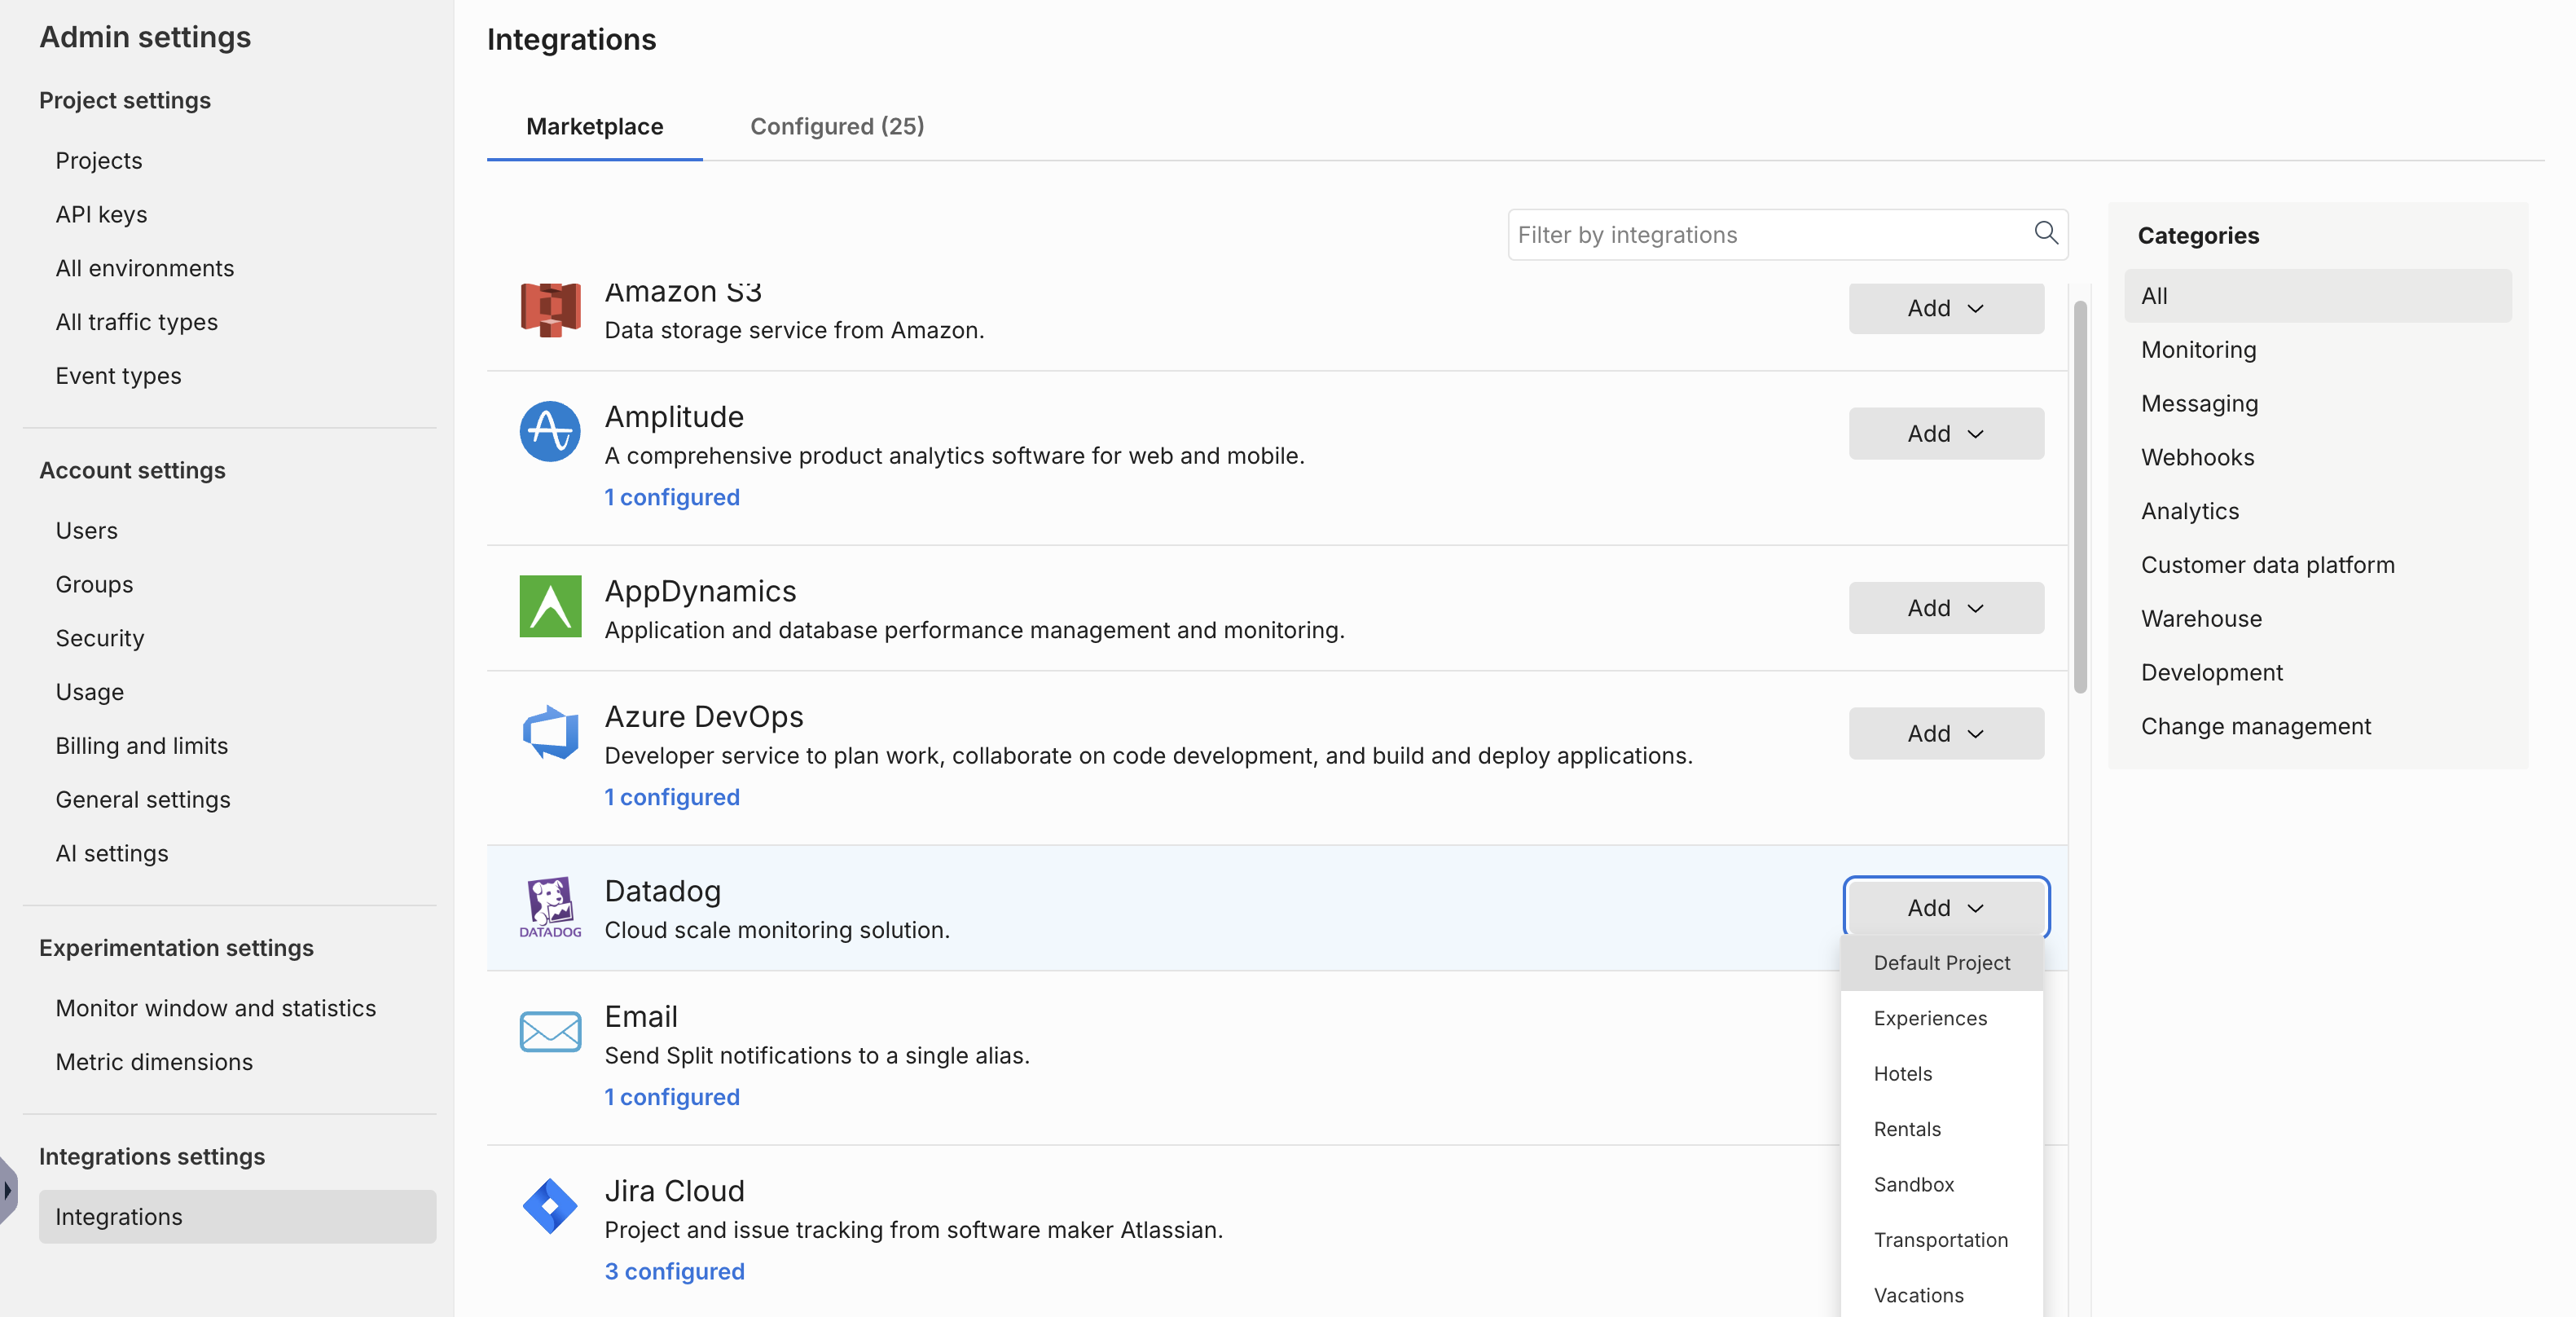Switch to the Configured (25) tab
Image resolution: width=2576 pixels, height=1317 pixels.
[x=836, y=126]
